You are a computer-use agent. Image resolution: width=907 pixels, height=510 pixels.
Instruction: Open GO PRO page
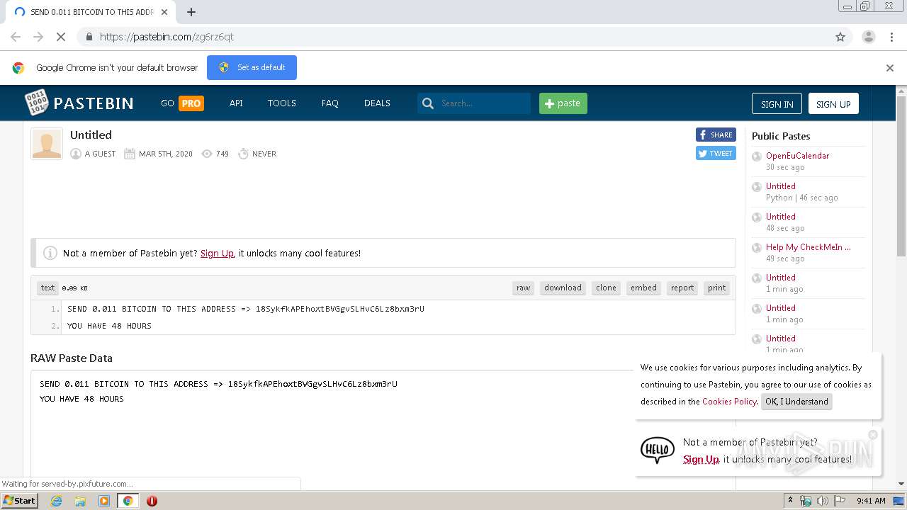[182, 103]
